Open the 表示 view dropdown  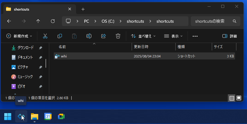click(x=173, y=36)
